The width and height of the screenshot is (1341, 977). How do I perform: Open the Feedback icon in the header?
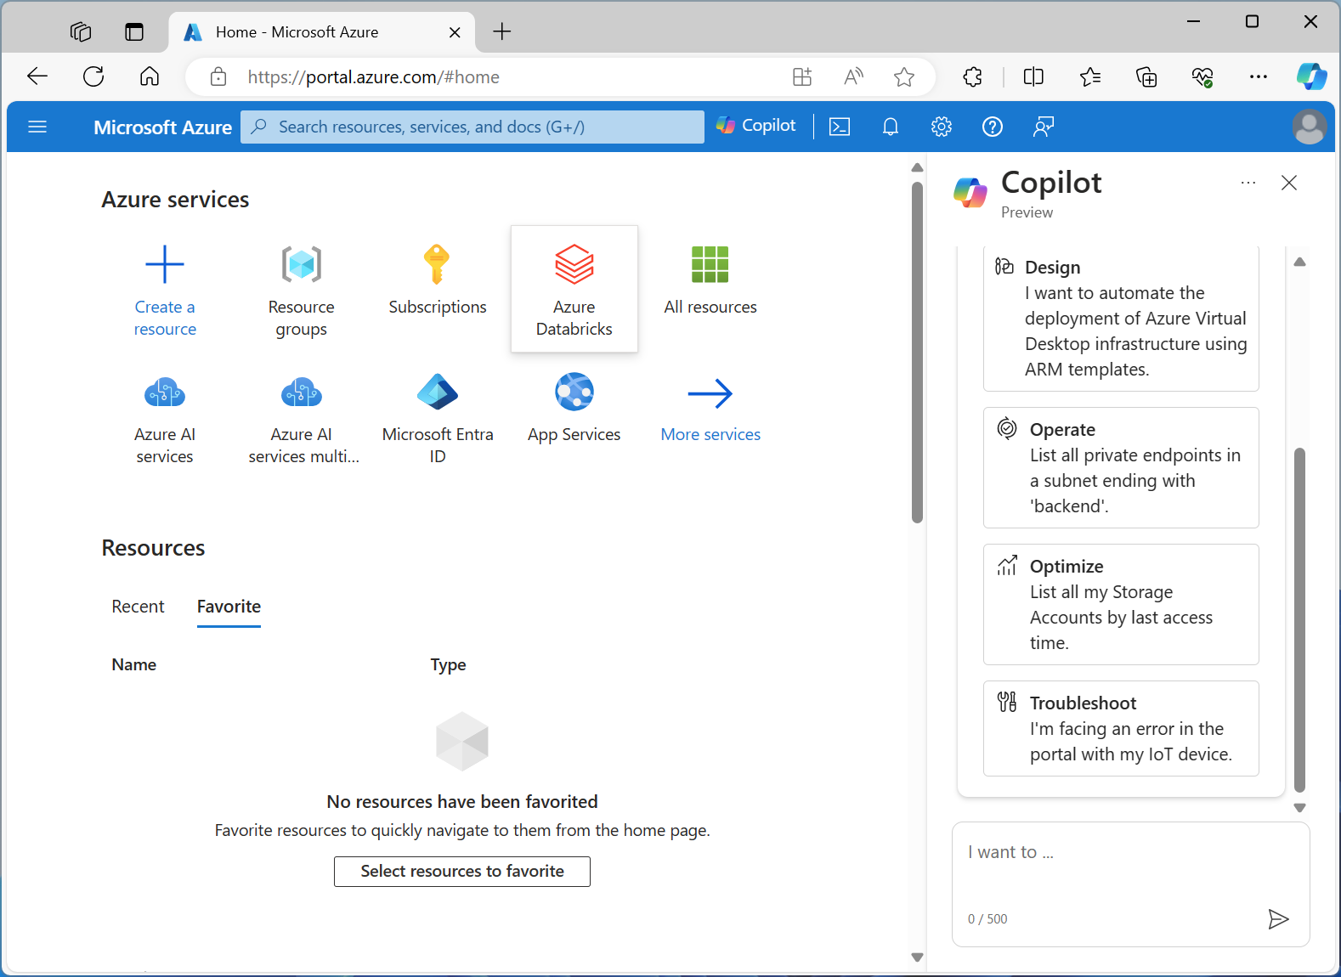tap(1044, 127)
